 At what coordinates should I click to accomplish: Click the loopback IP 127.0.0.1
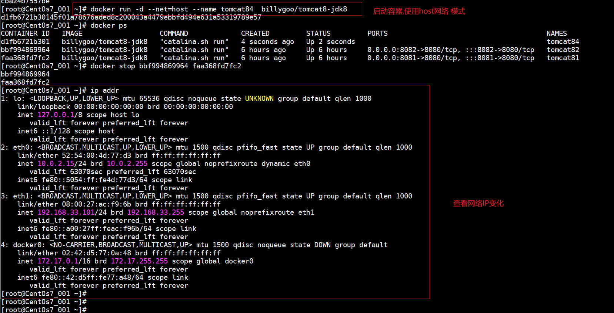pos(56,115)
